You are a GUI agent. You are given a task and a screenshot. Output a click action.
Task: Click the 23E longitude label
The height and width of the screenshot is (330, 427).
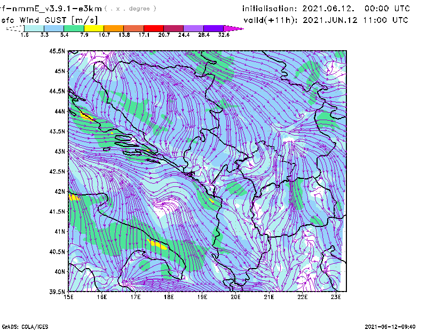coord(336,297)
